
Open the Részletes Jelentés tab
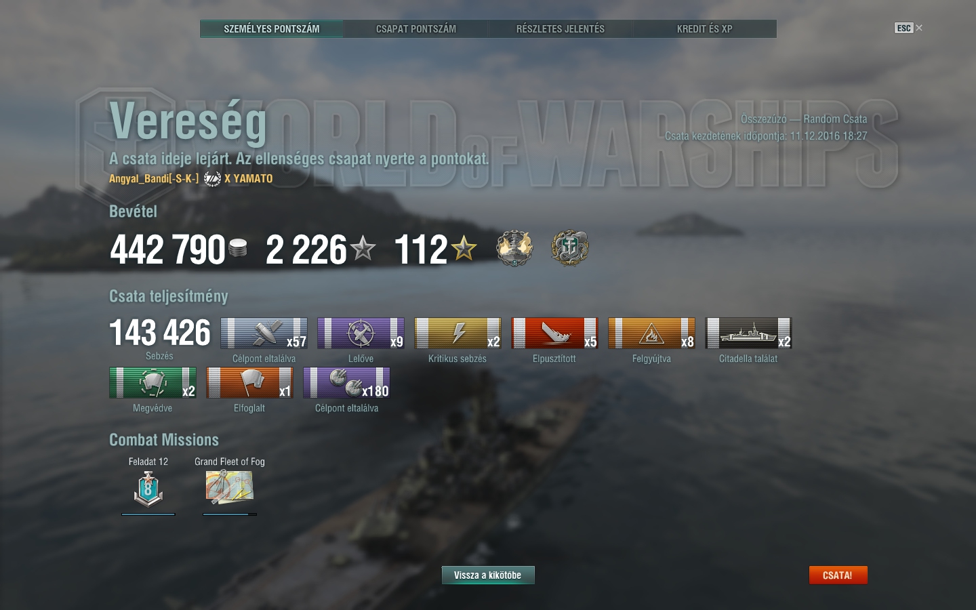click(560, 28)
